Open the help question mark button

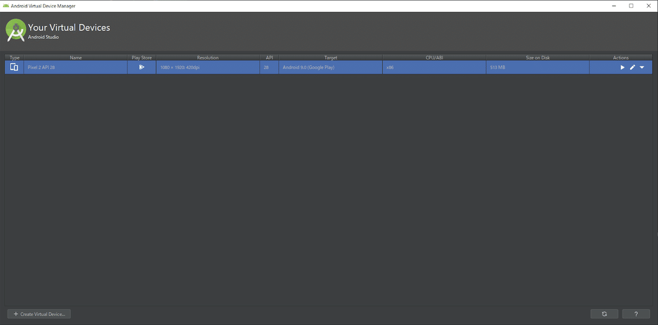coord(636,314)
